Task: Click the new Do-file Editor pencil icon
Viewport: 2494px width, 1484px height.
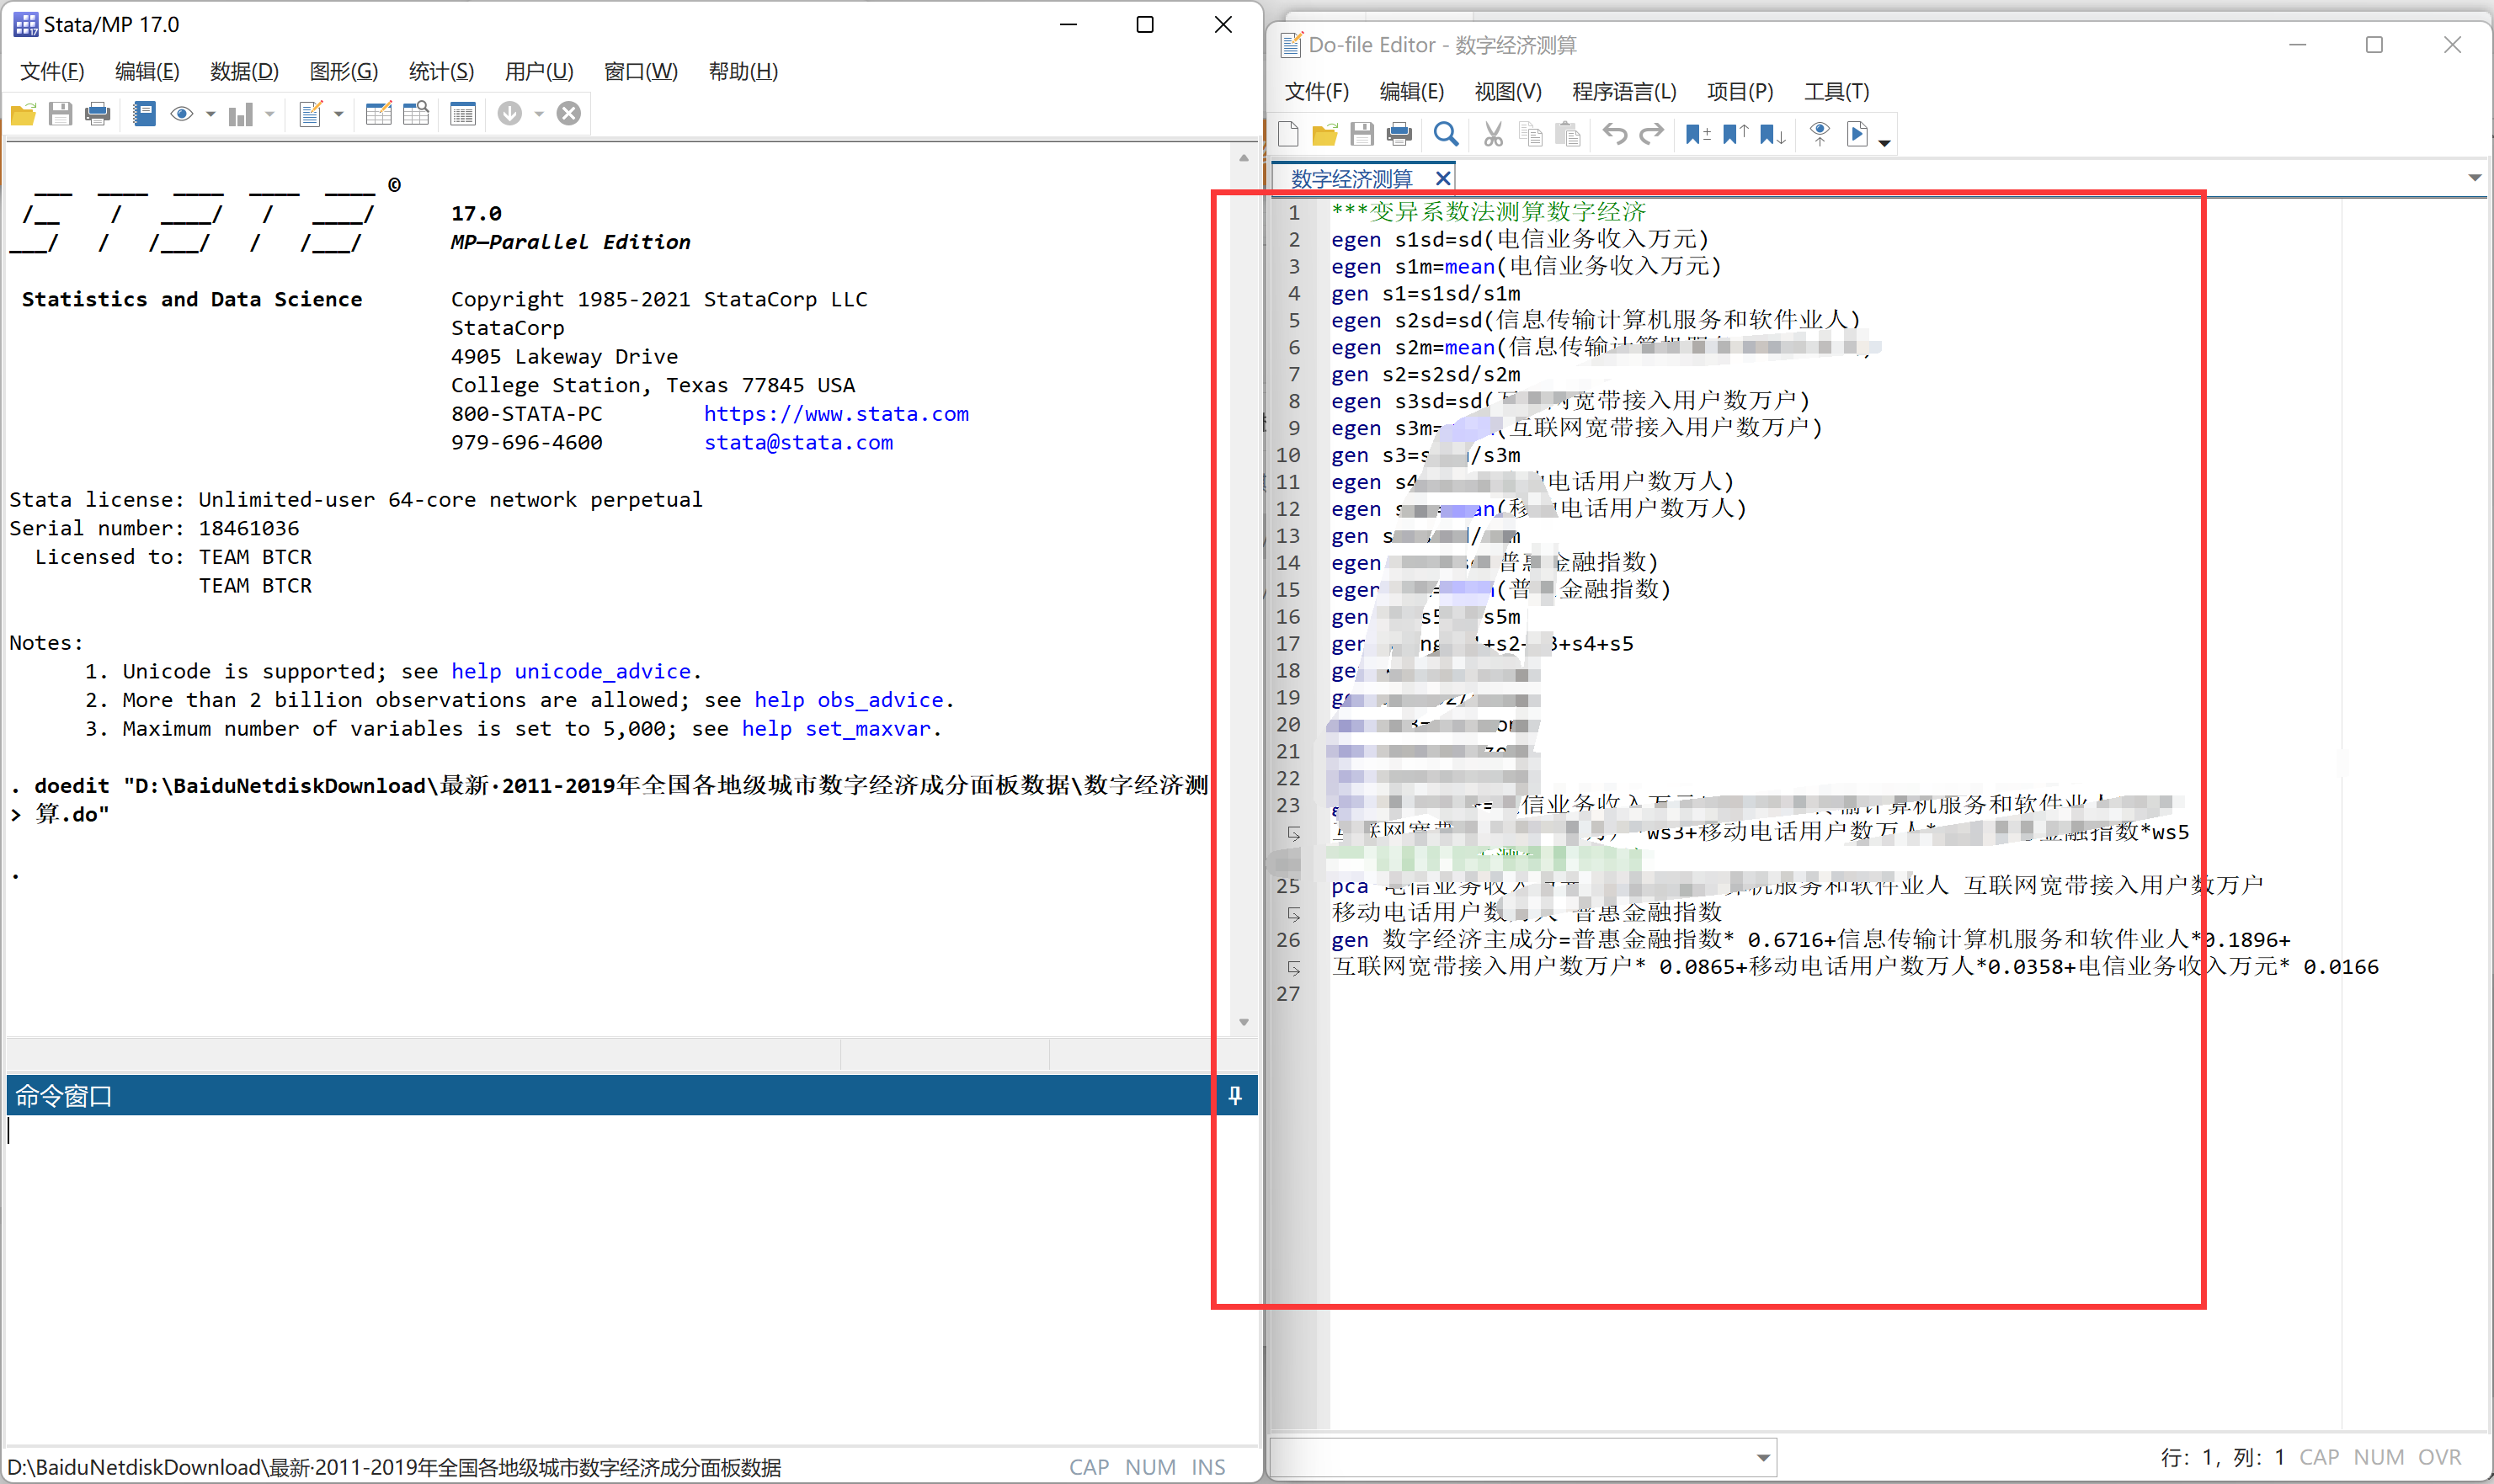Action: pyautogui.click(x=310, y=114)
